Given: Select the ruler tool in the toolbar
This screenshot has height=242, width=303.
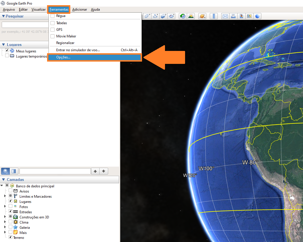Looking at the screenshot, I should 213,16.
